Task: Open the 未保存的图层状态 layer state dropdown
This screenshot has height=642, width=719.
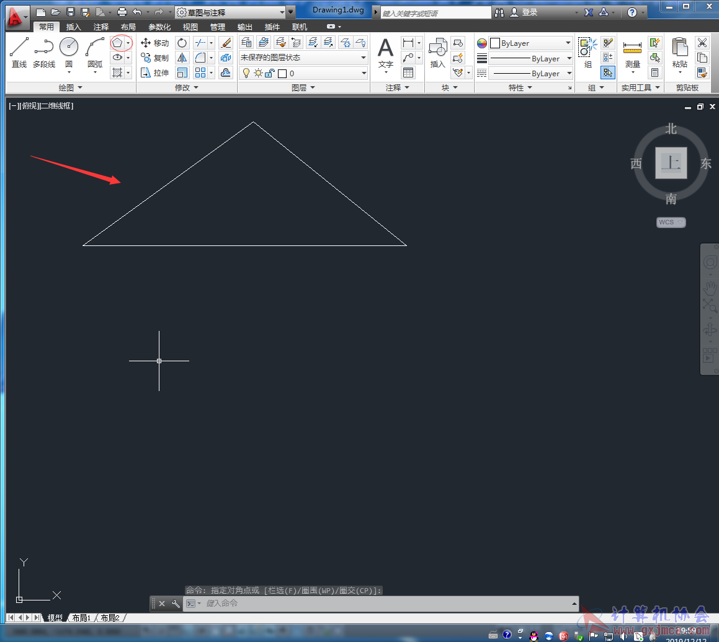Action: click(x=303, y=58)
